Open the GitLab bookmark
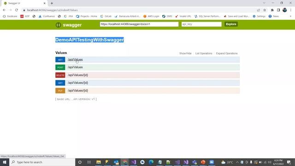295x166 pixels. point(106,17)
